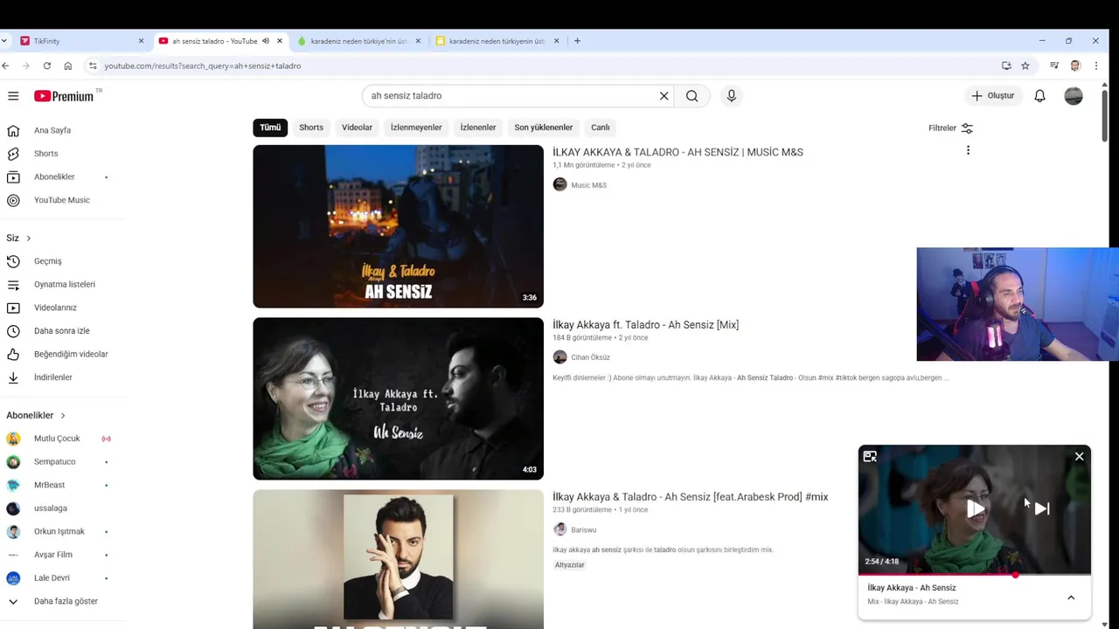
Task: Bookmark this page with star icon
Action: (1025, 66)
